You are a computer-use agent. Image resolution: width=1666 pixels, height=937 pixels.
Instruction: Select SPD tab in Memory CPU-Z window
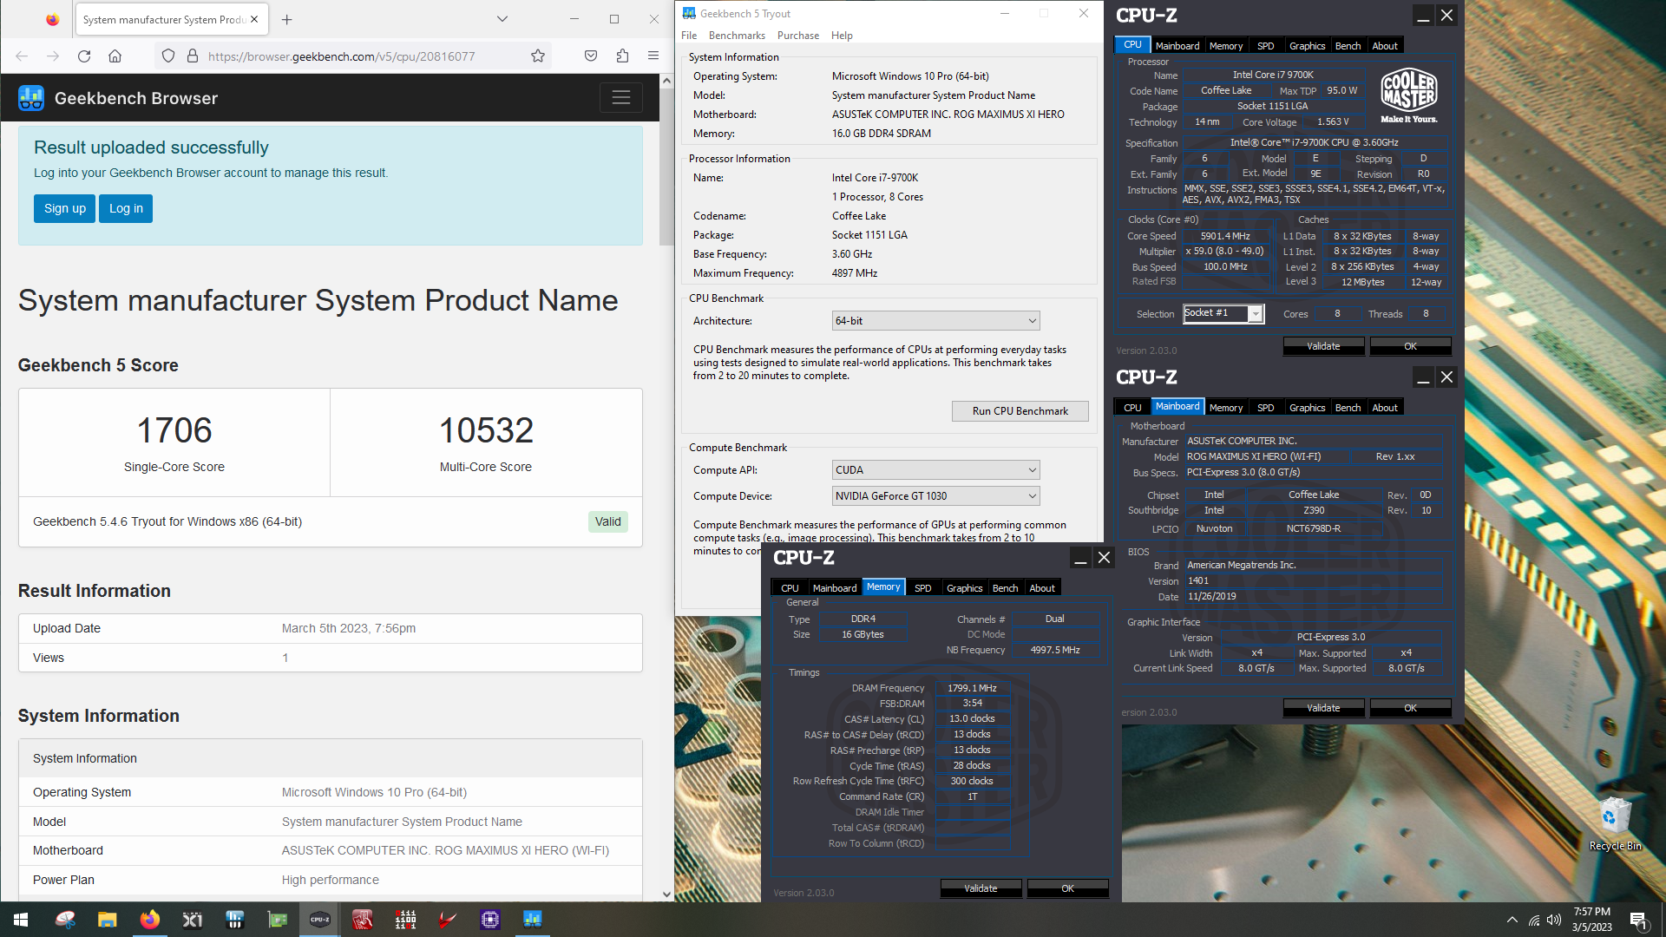click(923, 588)
